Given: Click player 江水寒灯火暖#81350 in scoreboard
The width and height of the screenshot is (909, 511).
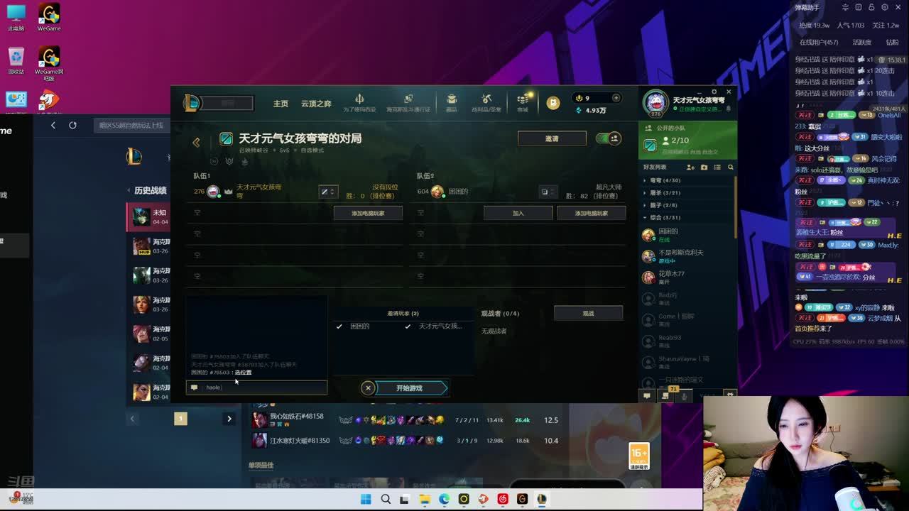Looking at the screenshot, I should (x=300, y=441).
